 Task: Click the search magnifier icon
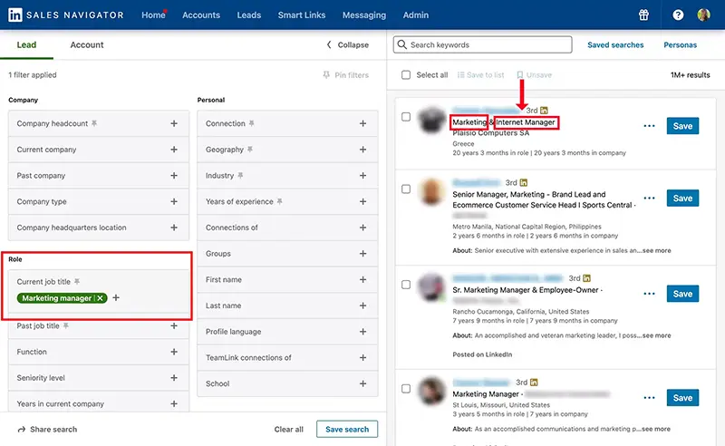(402, 44)
